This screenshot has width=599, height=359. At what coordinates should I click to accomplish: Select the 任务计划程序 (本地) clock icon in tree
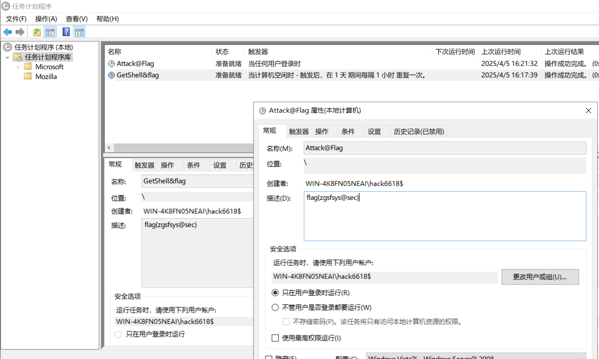pyautogui.click(x=7, y=47)
